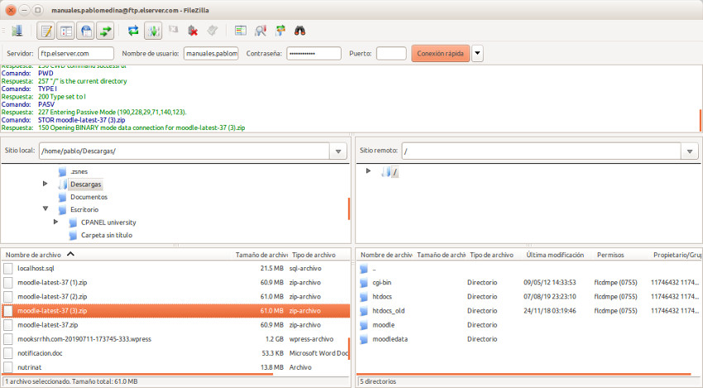Click the remote root folder icon
Image resolution: width=703 pixels, height=388 pixels.
tap(386, 171)
